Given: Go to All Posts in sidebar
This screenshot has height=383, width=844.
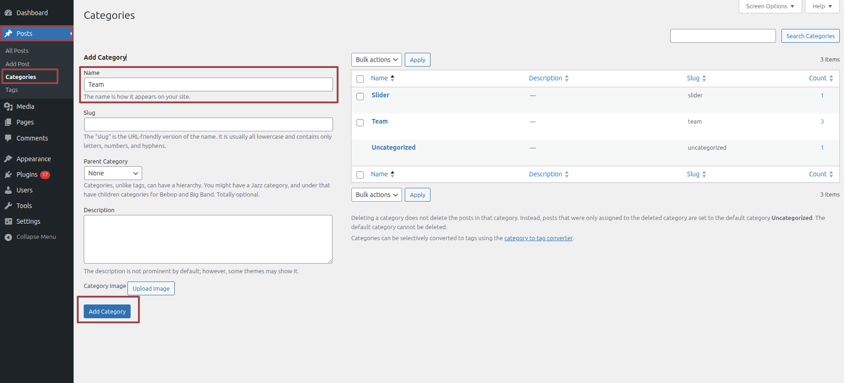Looking at the screenshot, I should pos(17,51).
